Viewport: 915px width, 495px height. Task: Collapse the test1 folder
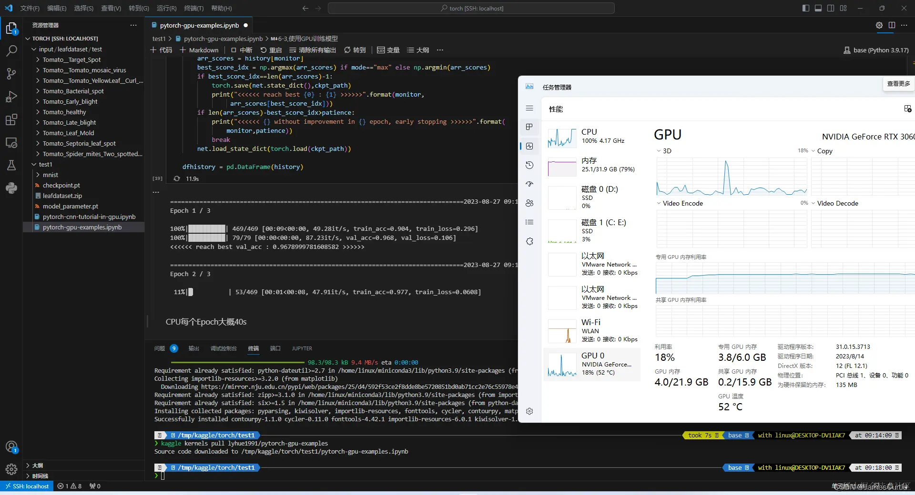(45, 164)
